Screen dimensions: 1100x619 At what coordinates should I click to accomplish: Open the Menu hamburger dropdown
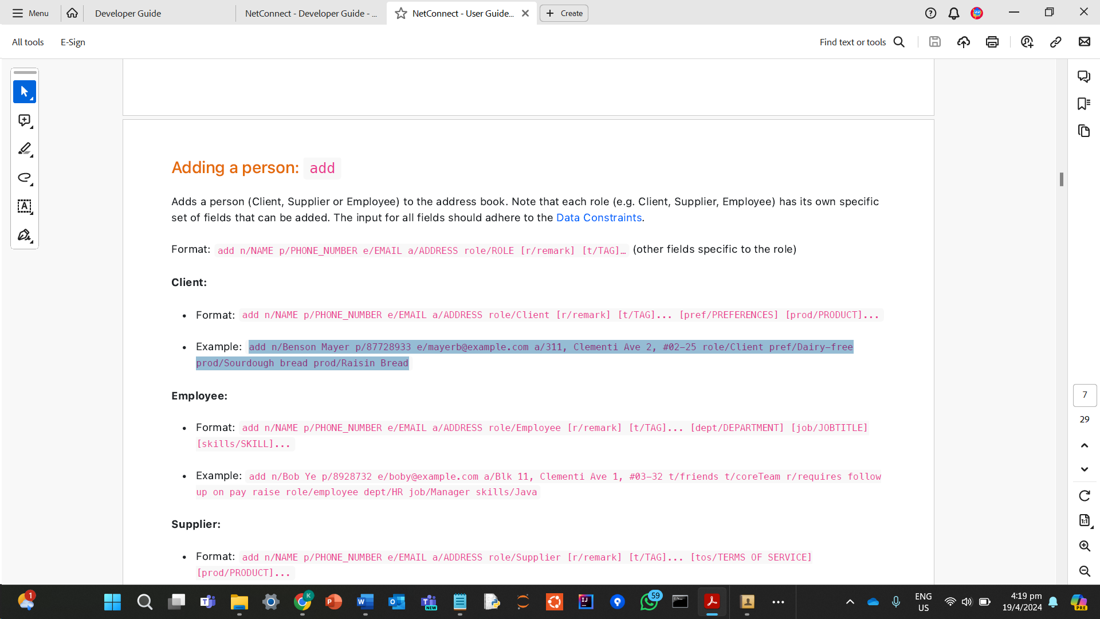(x=30, y=13)
